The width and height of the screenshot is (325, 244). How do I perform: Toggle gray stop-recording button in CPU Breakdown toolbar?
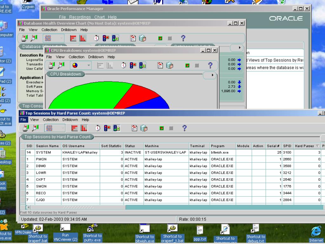[197, 65]
